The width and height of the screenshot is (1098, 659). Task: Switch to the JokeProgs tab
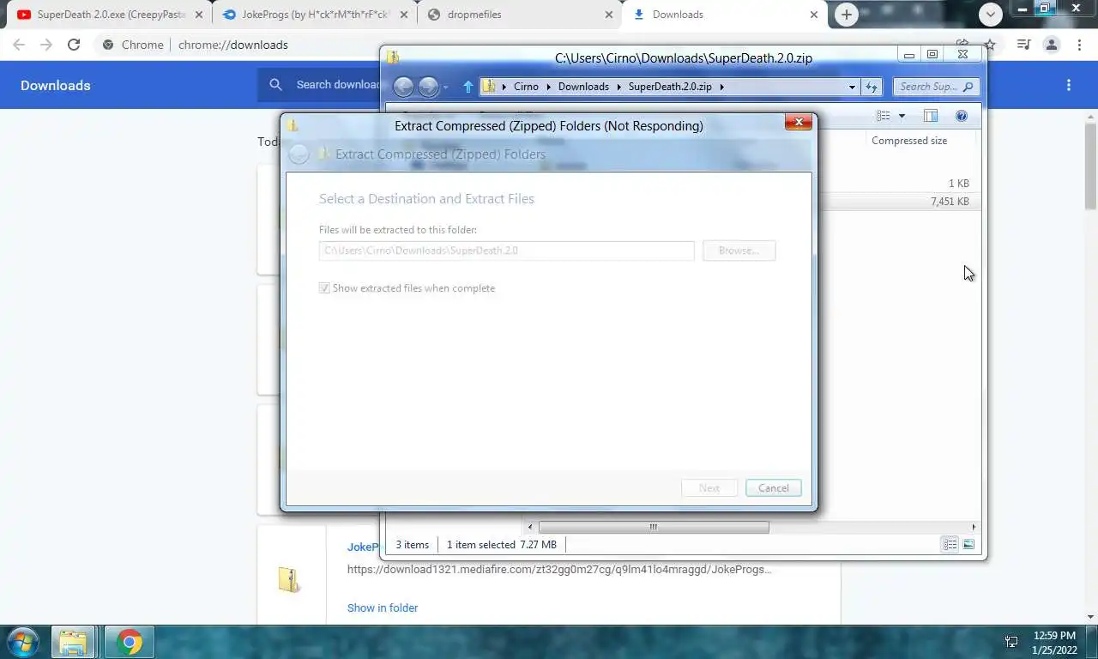(316, 15)
